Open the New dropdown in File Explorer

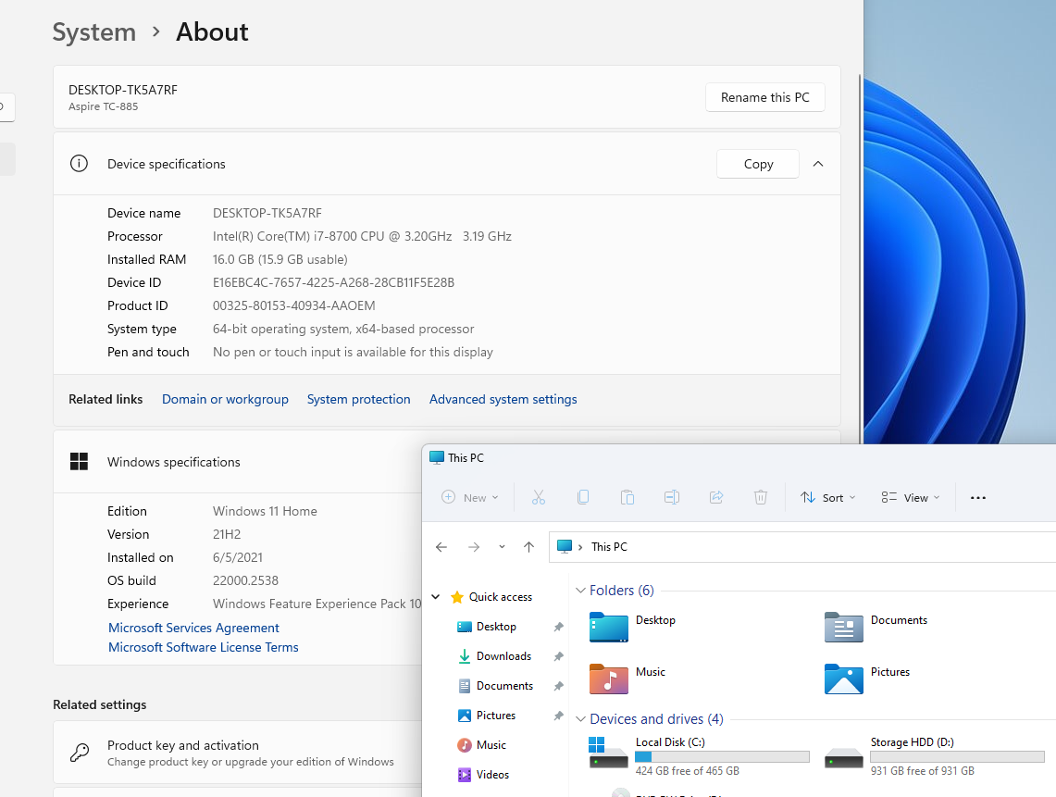coord(470,497)
